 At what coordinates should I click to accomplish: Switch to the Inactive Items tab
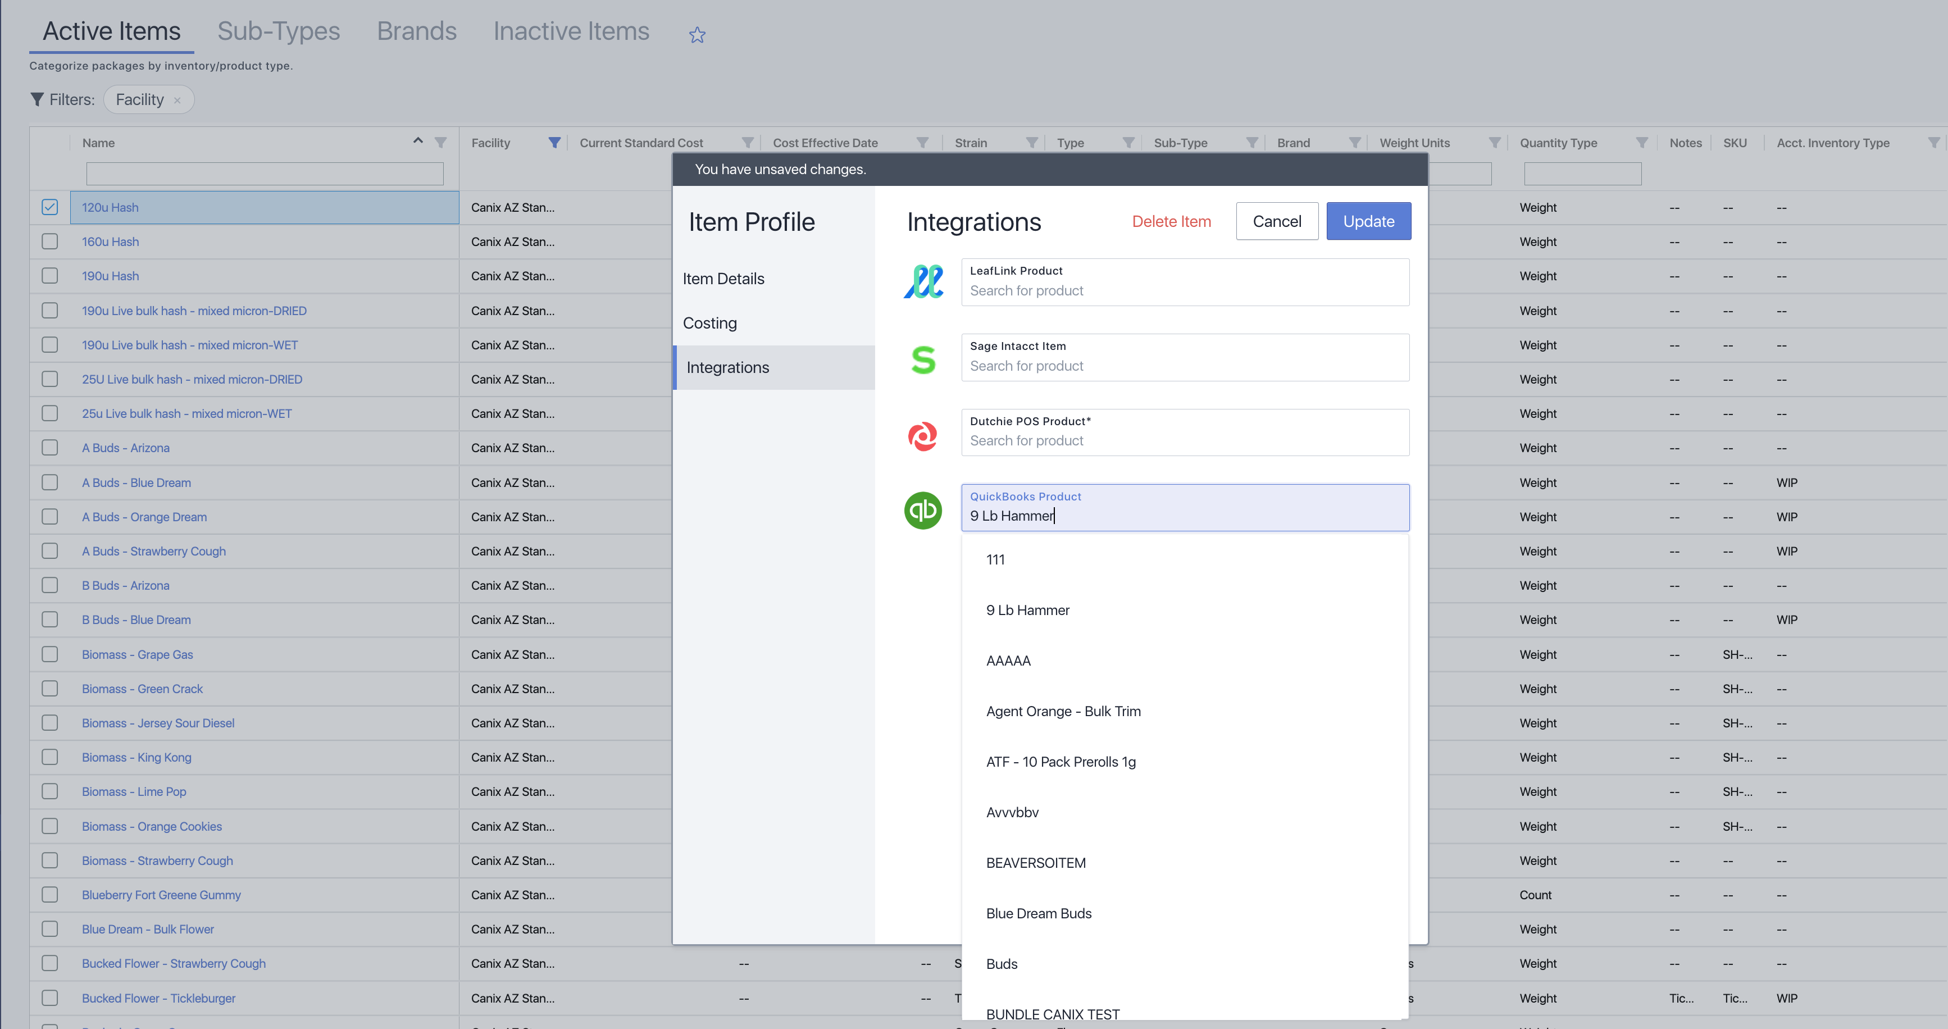pyautogui.click(x=571, y=31)
